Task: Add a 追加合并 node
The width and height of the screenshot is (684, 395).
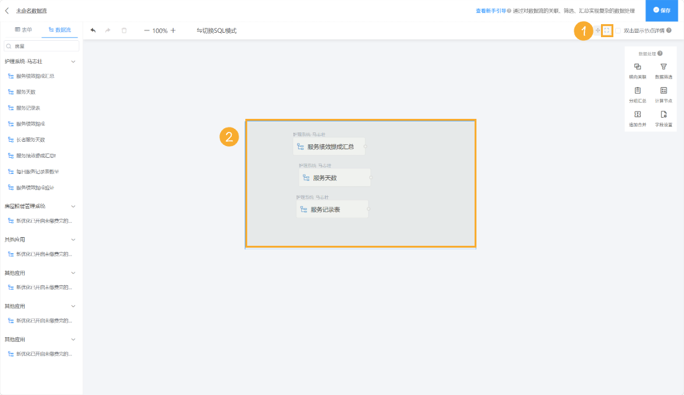Action: coord(638,119)
